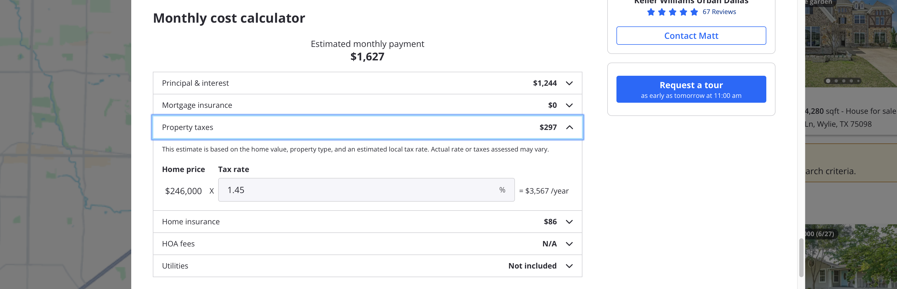Expand HOA fees chevron
This screenshot has width=897, height=289.
[569, 244]
